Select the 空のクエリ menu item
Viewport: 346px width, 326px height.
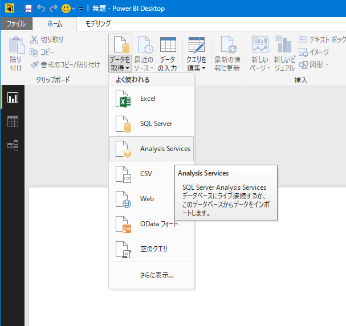(154, 249)
